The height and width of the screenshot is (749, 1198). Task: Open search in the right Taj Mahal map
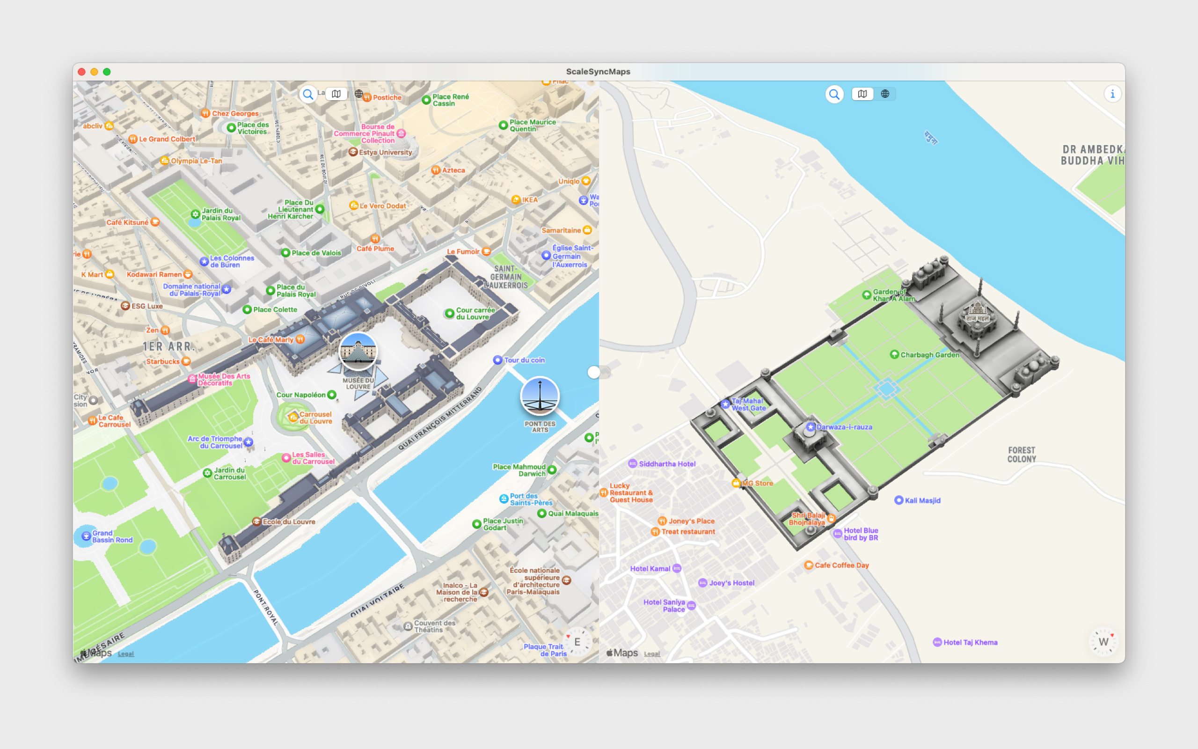tap(834, 94)
